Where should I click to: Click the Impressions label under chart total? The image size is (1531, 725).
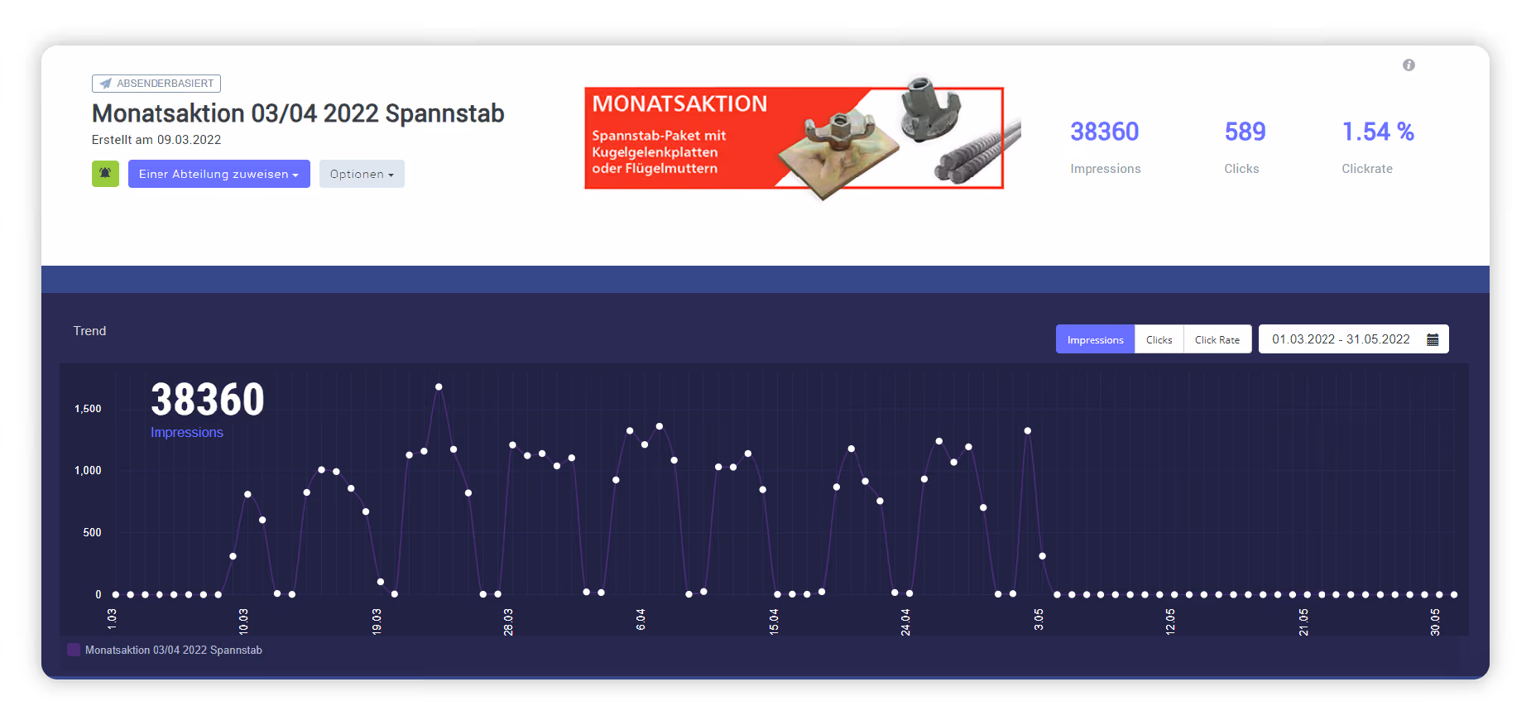click(187, 433)
